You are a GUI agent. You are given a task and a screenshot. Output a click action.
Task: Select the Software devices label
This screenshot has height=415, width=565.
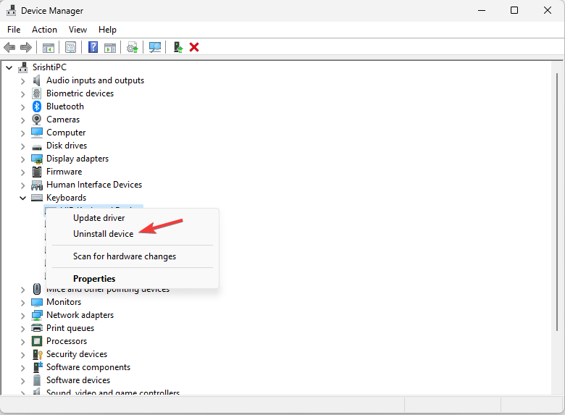[78, 380]
